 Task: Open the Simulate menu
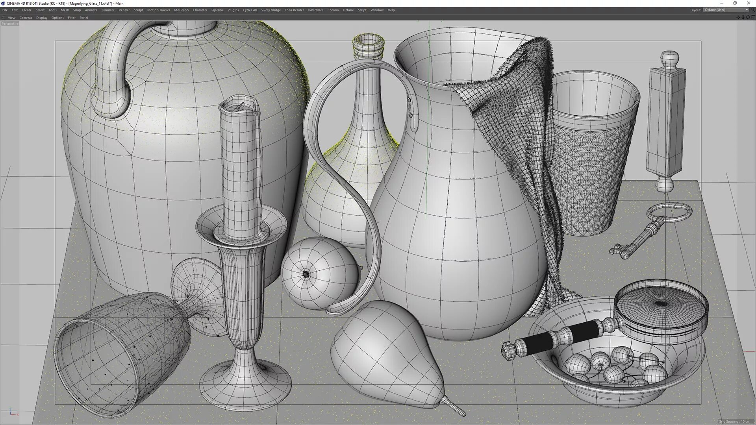pos(108,10)
